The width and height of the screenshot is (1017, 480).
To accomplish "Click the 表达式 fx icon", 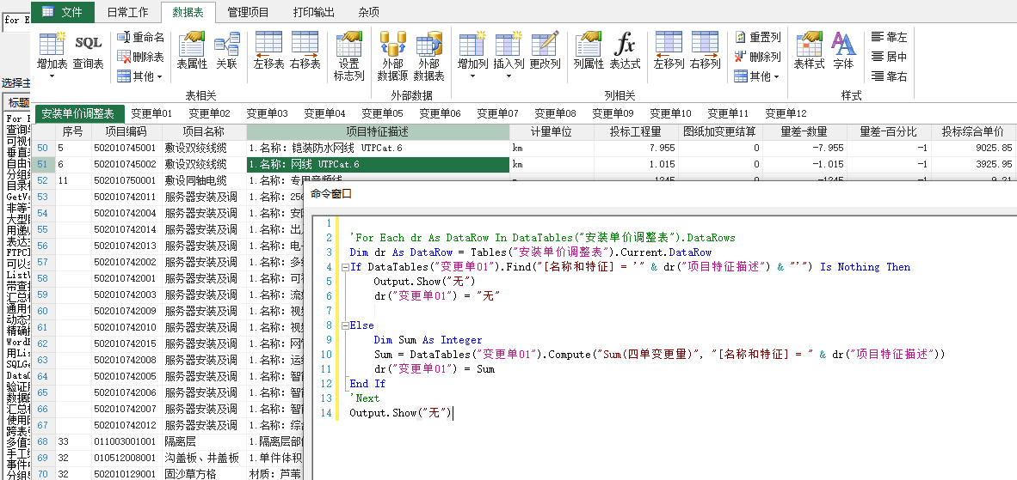I will [625, 52].
